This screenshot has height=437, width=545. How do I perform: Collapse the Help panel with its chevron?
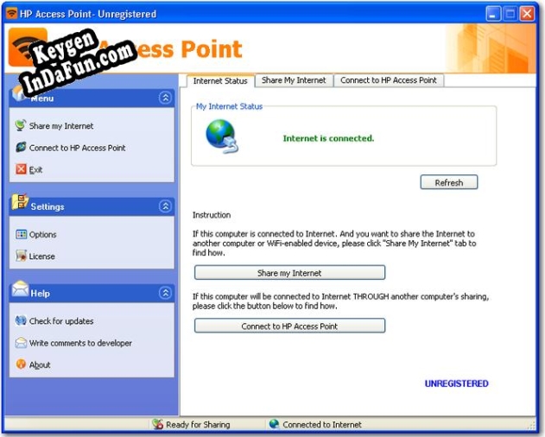[x=166, y=293]
